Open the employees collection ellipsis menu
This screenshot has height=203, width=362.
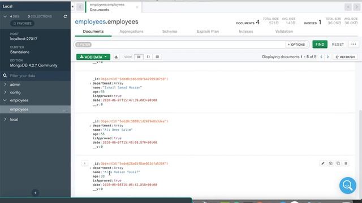tap(64, 110)
